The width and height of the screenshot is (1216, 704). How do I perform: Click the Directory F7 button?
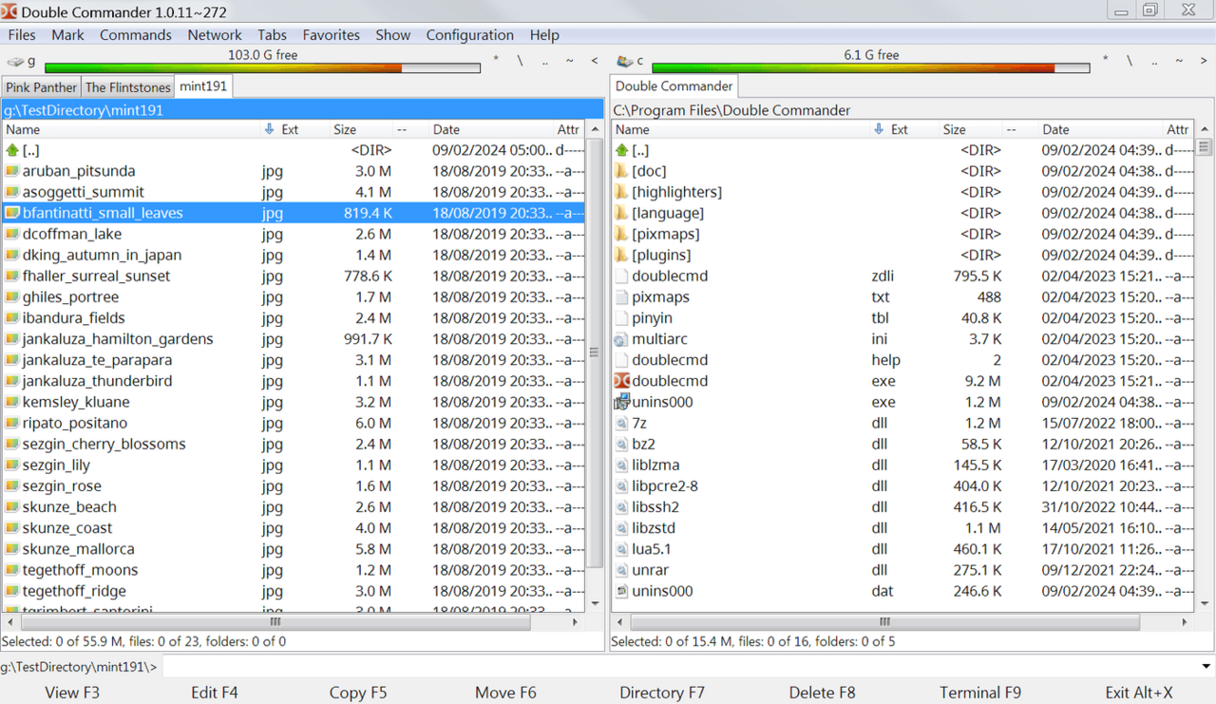[x=662, y=693]
